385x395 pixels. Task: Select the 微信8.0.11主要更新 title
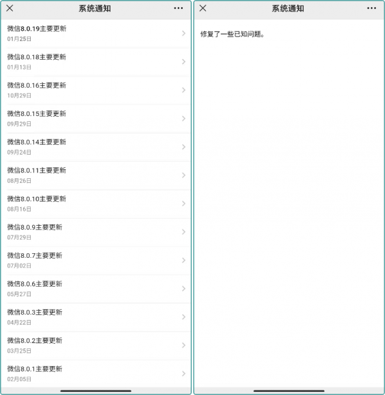[x=37, y=171]
